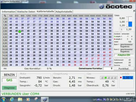Open the file explorer folder in taskbar
The width and height of the screenshot is (136, 102).
[20, 99]
